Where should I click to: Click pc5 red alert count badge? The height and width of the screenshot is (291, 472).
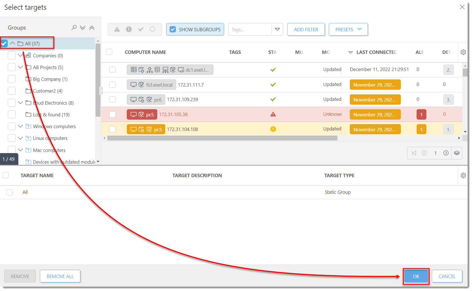click(x=421, y=114)
